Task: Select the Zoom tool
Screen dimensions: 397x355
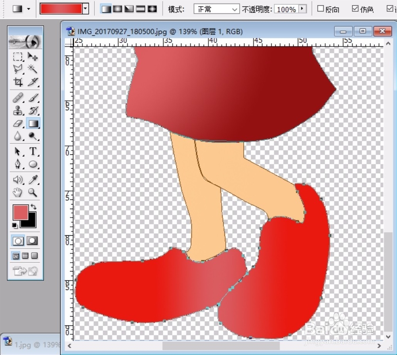Action: [33, 192]
